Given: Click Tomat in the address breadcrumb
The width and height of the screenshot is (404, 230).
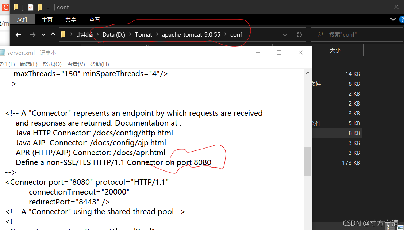Looking at the screenshot, I should point(143,35).
